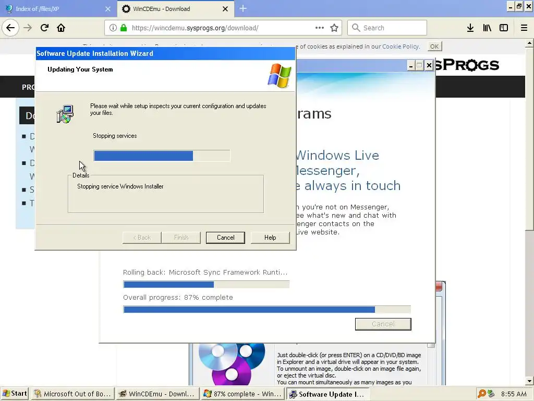The height and width of the screenshot is (401, 534).
Task: Click 'Stopping service Windows Installer' details text
Action: 120,186
